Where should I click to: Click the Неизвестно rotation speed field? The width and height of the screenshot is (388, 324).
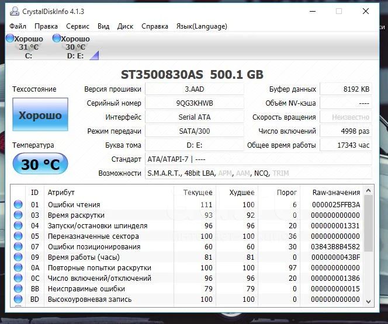[x=346, y=117]
